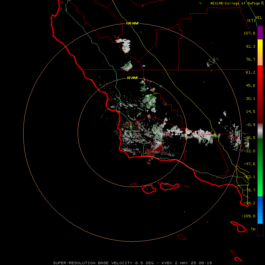Click the [KT] units label
The image size is (265, 265).
(251, 20)
